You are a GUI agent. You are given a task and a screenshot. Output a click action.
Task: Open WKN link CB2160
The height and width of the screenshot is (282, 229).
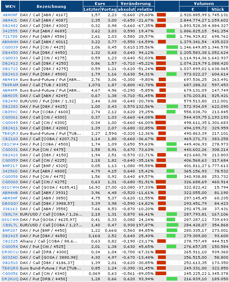tap(10, 139)
